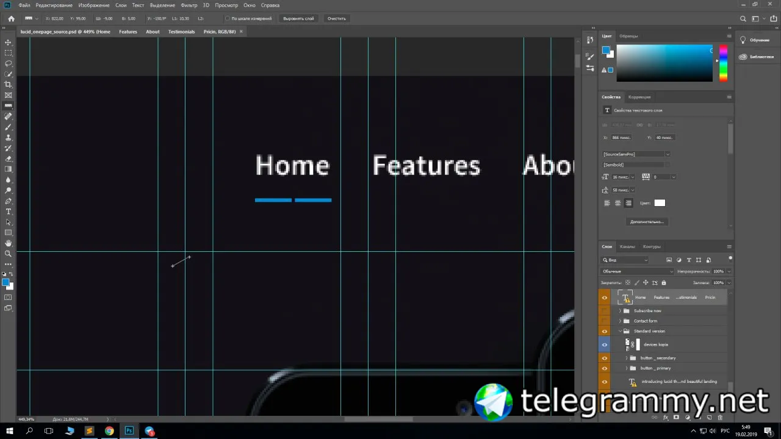
Task: Click the X position field in Properties
Action: pyautogui.click(x=622, y=138)
